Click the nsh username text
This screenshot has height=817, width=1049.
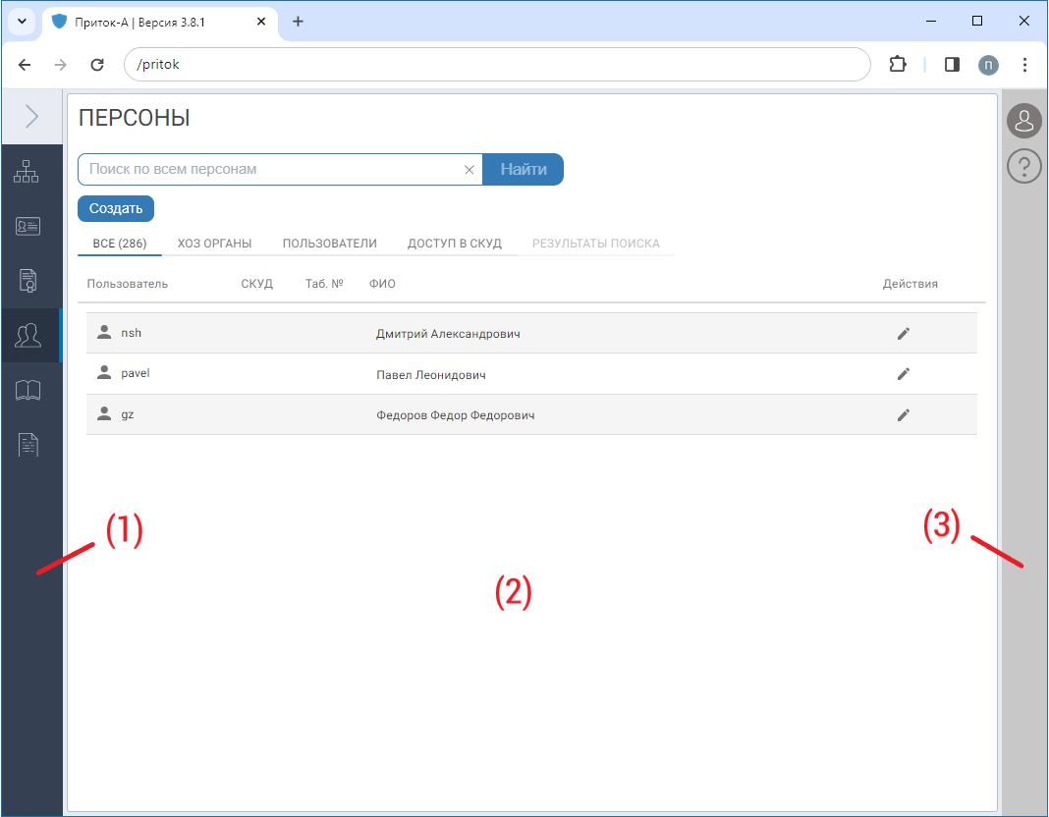132,332
